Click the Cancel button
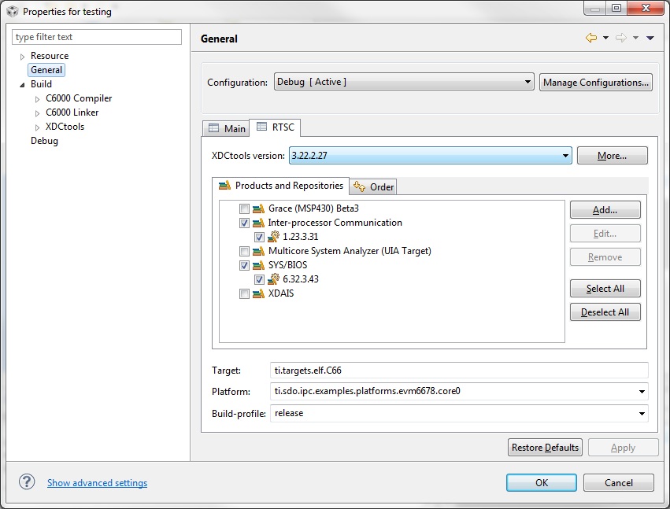This screenshot has width=670, height=509. coord(618,482)
